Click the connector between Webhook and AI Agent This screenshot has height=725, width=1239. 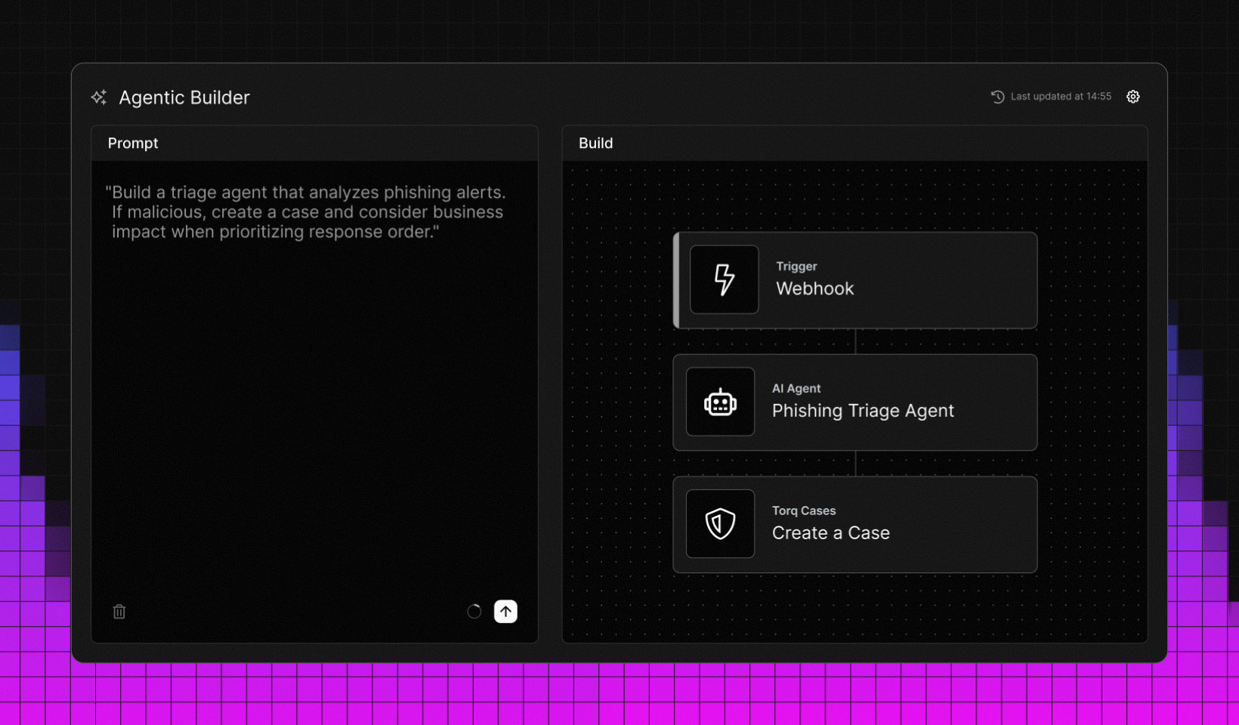point(855,341)
